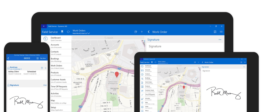Add booking with plus icon on phone
The width and height of the screenshot is (262, 112).
pyautogui.click(x=46, y=68)
